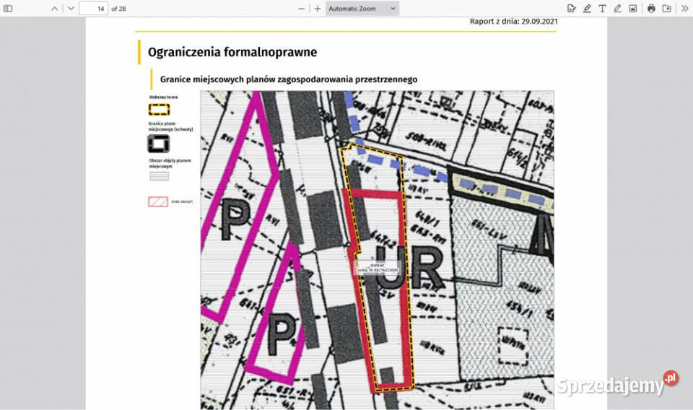The image size is (693, 410).
Task: Toggle the sidebar panel
Action: [x=9, y=8]
